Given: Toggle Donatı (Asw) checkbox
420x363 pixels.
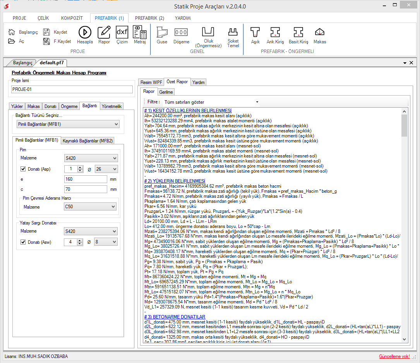Looking at the screenshot, I should [x=23, y=242].
